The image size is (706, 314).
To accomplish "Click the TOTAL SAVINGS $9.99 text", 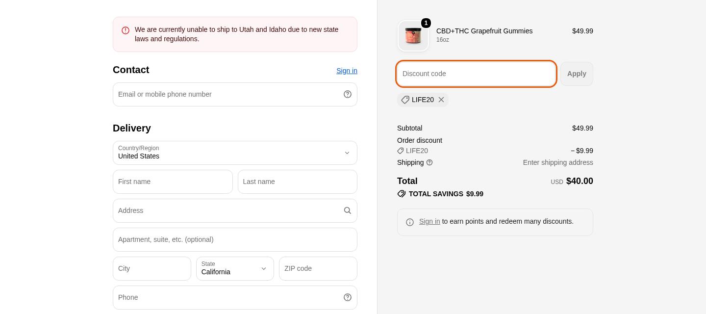I will pos(446,194).
